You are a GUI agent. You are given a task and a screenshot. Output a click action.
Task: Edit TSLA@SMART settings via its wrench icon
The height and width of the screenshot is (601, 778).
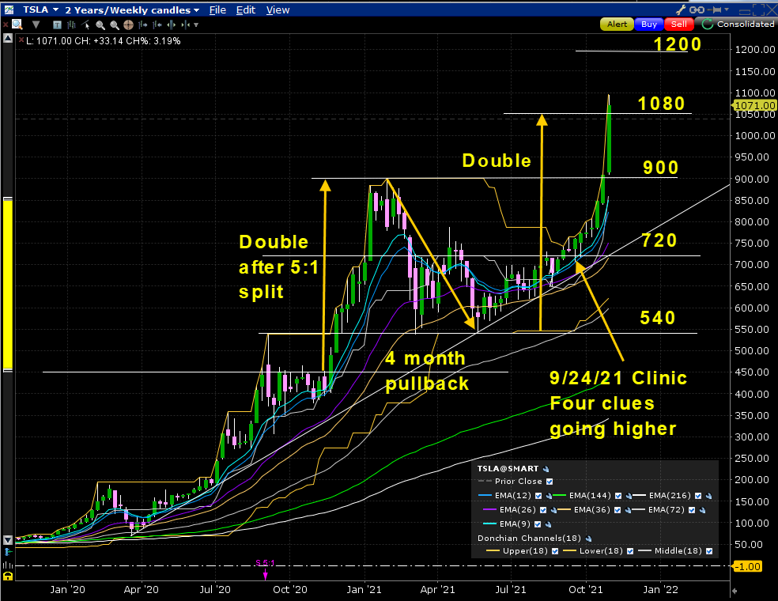click(x=546, y=469)
